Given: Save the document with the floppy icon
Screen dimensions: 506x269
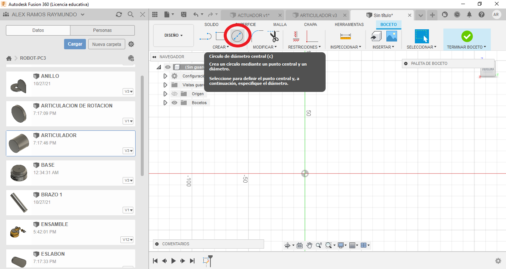Looking at the screenshot, I should pos(183,14).
